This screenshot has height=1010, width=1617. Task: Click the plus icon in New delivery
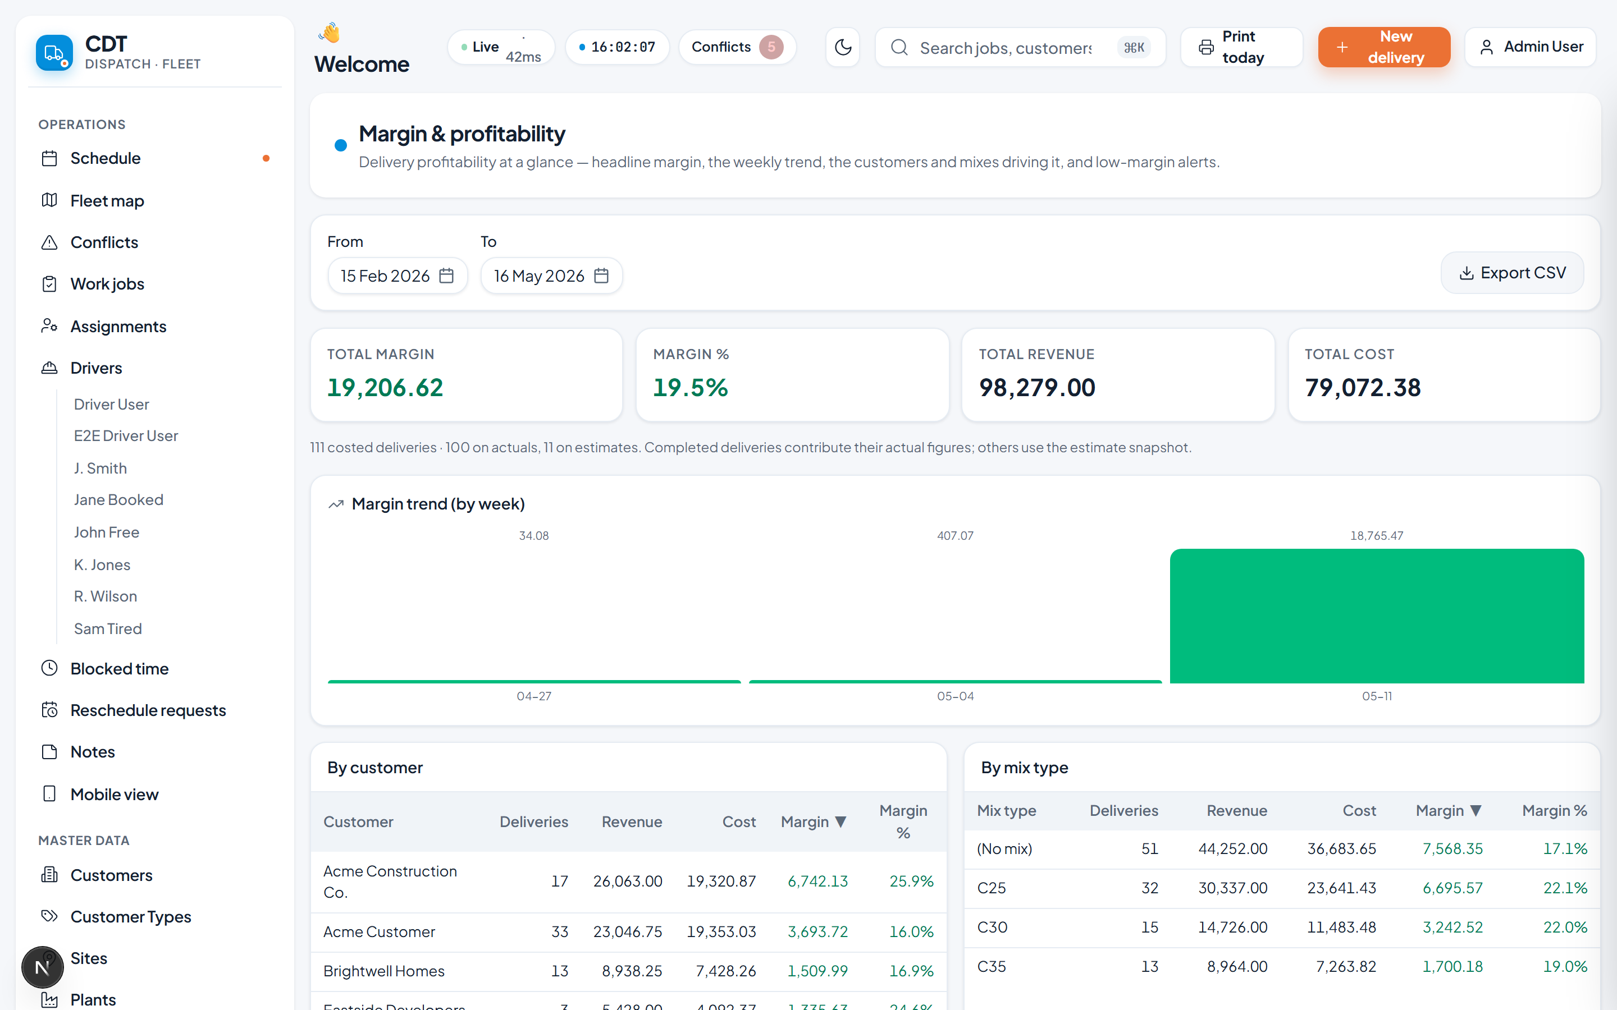pyautogui.click(x=1342, y=48)
